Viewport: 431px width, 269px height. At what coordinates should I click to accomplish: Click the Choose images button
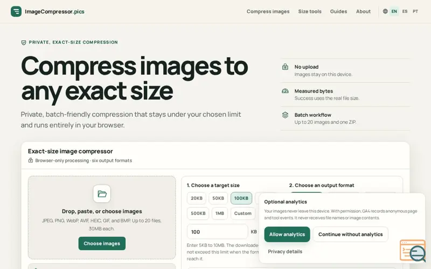(x=102, y=244)
